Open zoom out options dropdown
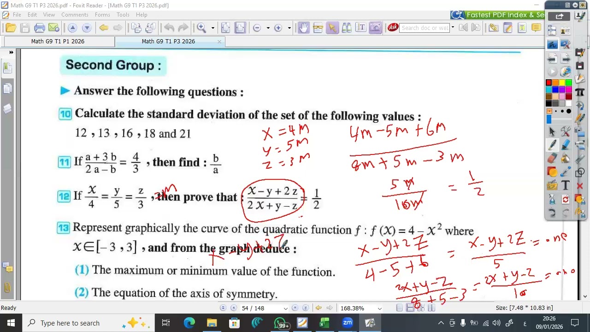The height and width of the screenshot is (332, 590). coord(268,28)
